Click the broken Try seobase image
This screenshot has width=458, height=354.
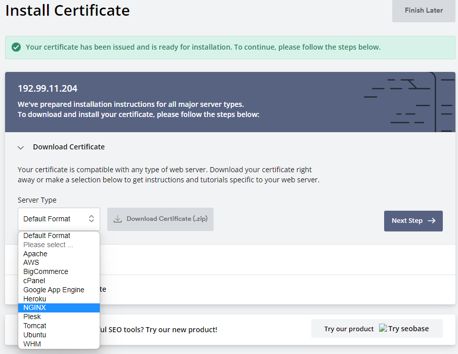tap(383, 328)
